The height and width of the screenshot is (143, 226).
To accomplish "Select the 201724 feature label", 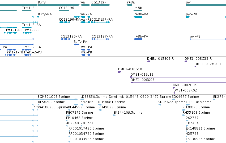I will point(87,123).
